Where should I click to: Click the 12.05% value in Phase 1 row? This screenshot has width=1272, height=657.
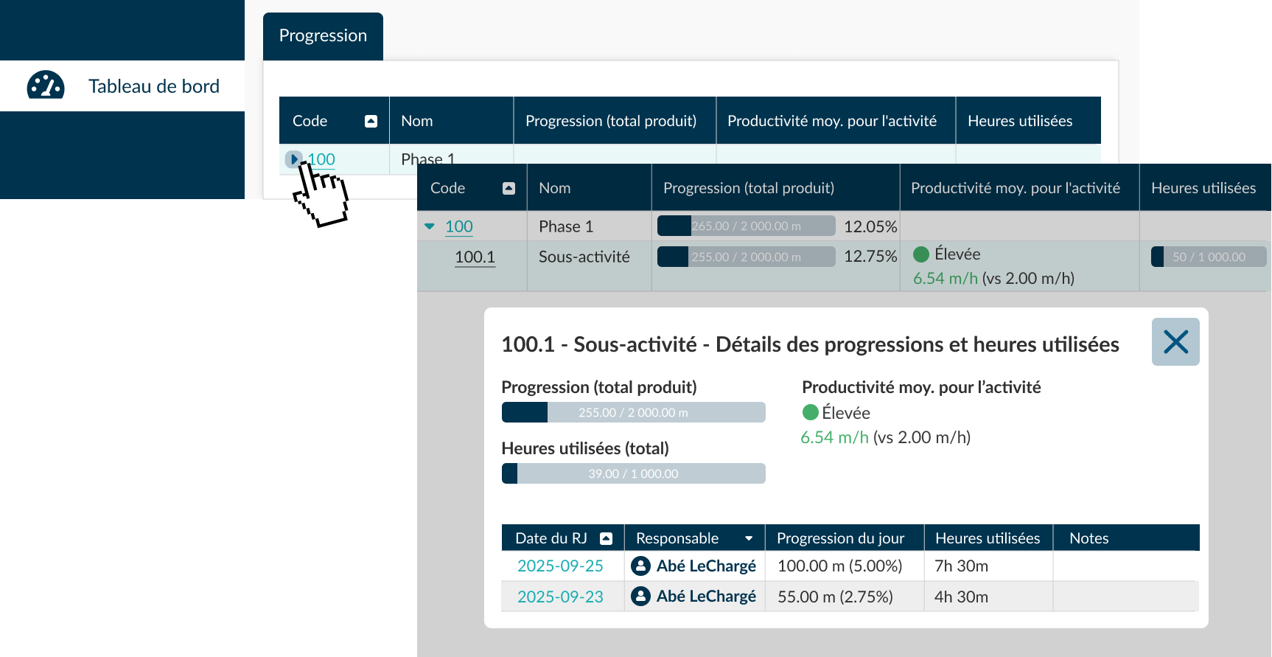[870, 226]
